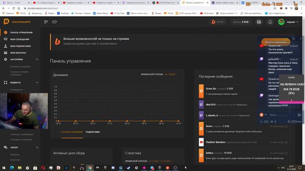Collapse the 'Настройки' section chevron
Screen dimensions: 305x171
tap(37, 59)
